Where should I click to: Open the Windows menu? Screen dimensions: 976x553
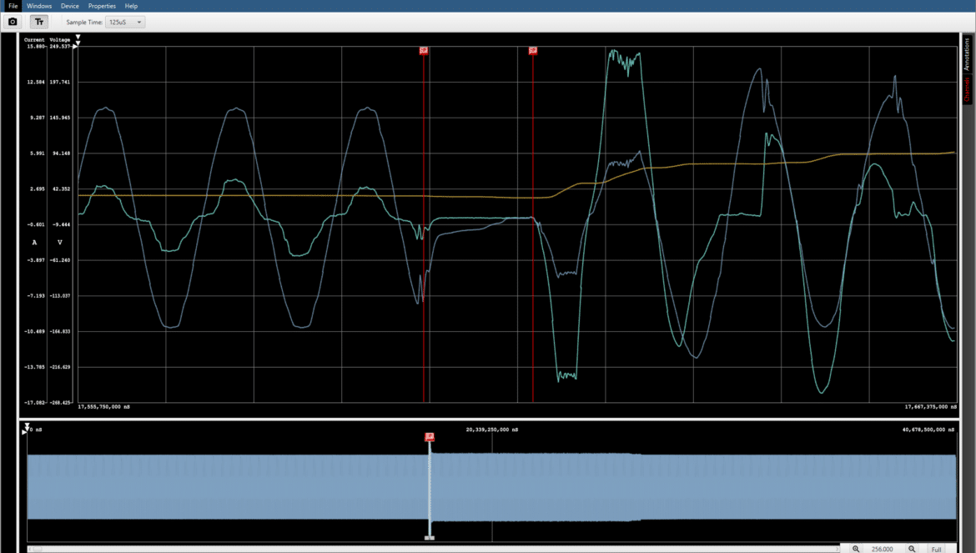(x=39, y=6)
